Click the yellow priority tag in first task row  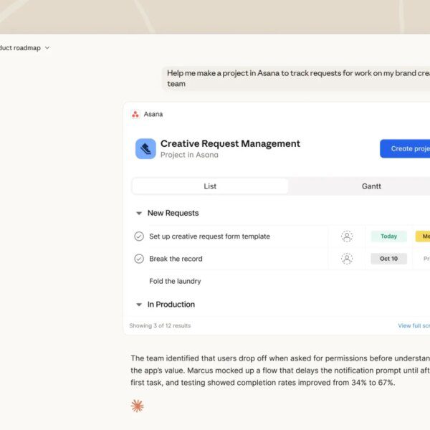coord(423,236)
